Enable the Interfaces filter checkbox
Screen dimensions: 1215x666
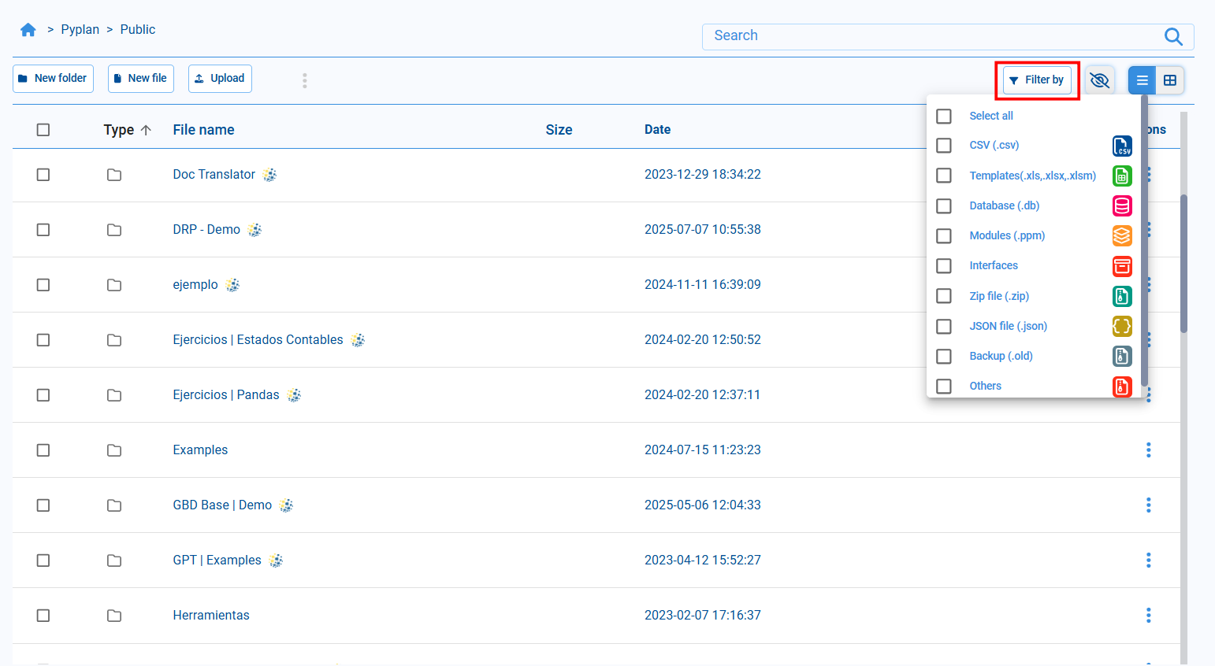coord(944,266)
